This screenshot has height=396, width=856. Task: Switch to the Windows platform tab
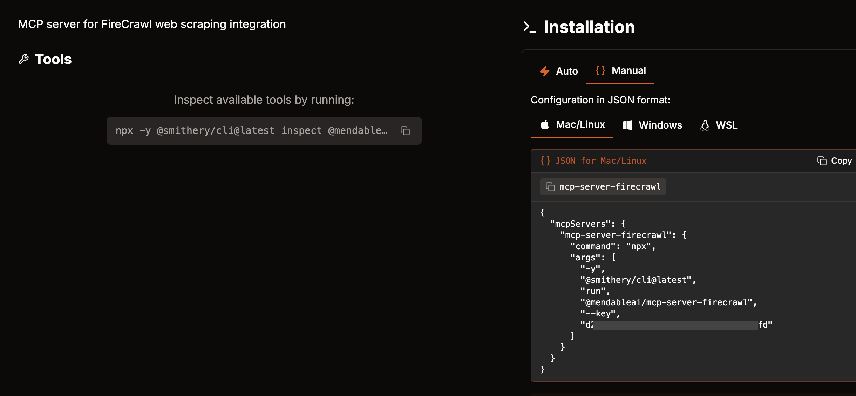pos(652,125)
